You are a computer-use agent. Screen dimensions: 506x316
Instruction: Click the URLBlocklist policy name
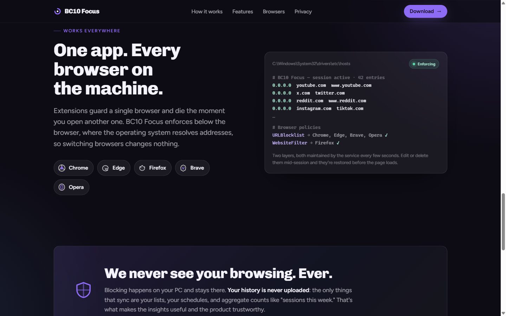click(288, 135)
